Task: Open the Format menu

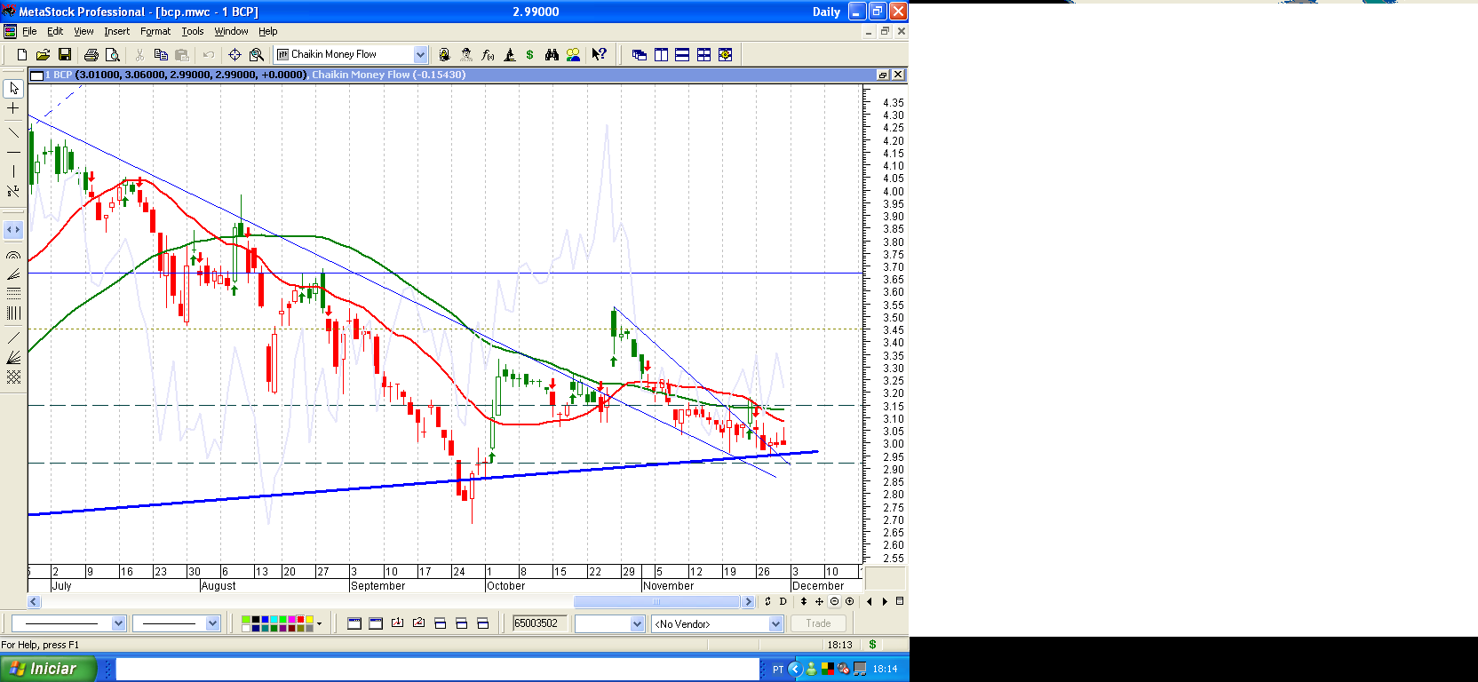Action: click(155, 31)
